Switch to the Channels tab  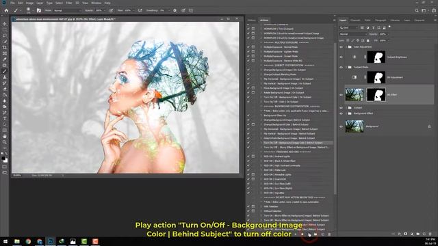[x=355, y=20]
